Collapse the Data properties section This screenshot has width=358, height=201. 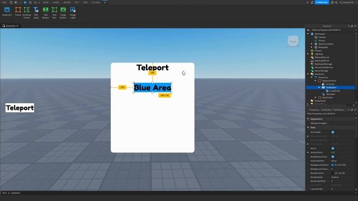point(308,128)
